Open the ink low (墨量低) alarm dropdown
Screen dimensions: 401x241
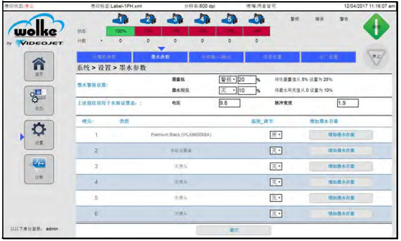point(227,79)
